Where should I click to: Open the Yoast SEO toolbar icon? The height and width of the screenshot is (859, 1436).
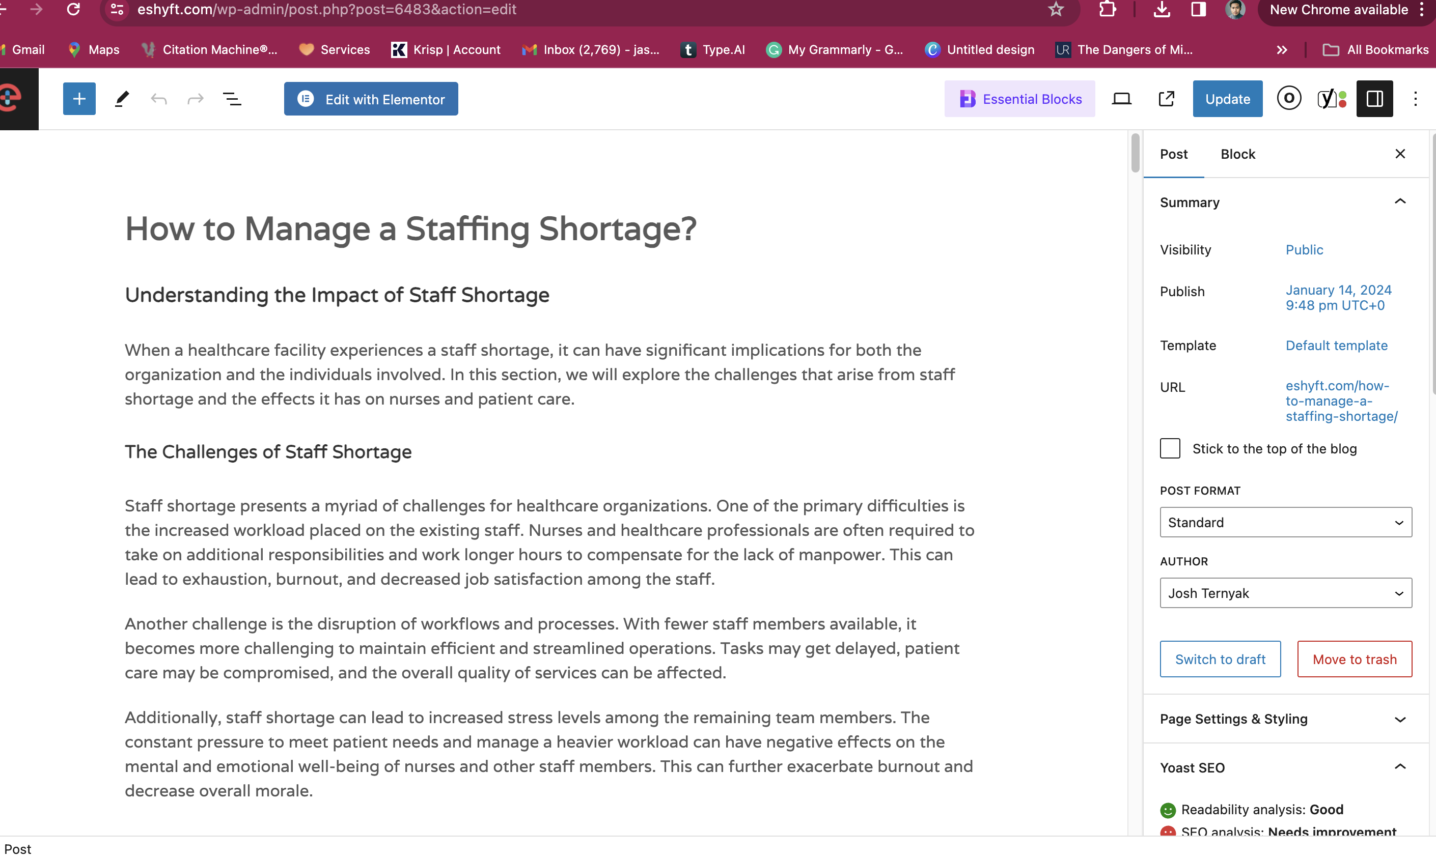1331,99
